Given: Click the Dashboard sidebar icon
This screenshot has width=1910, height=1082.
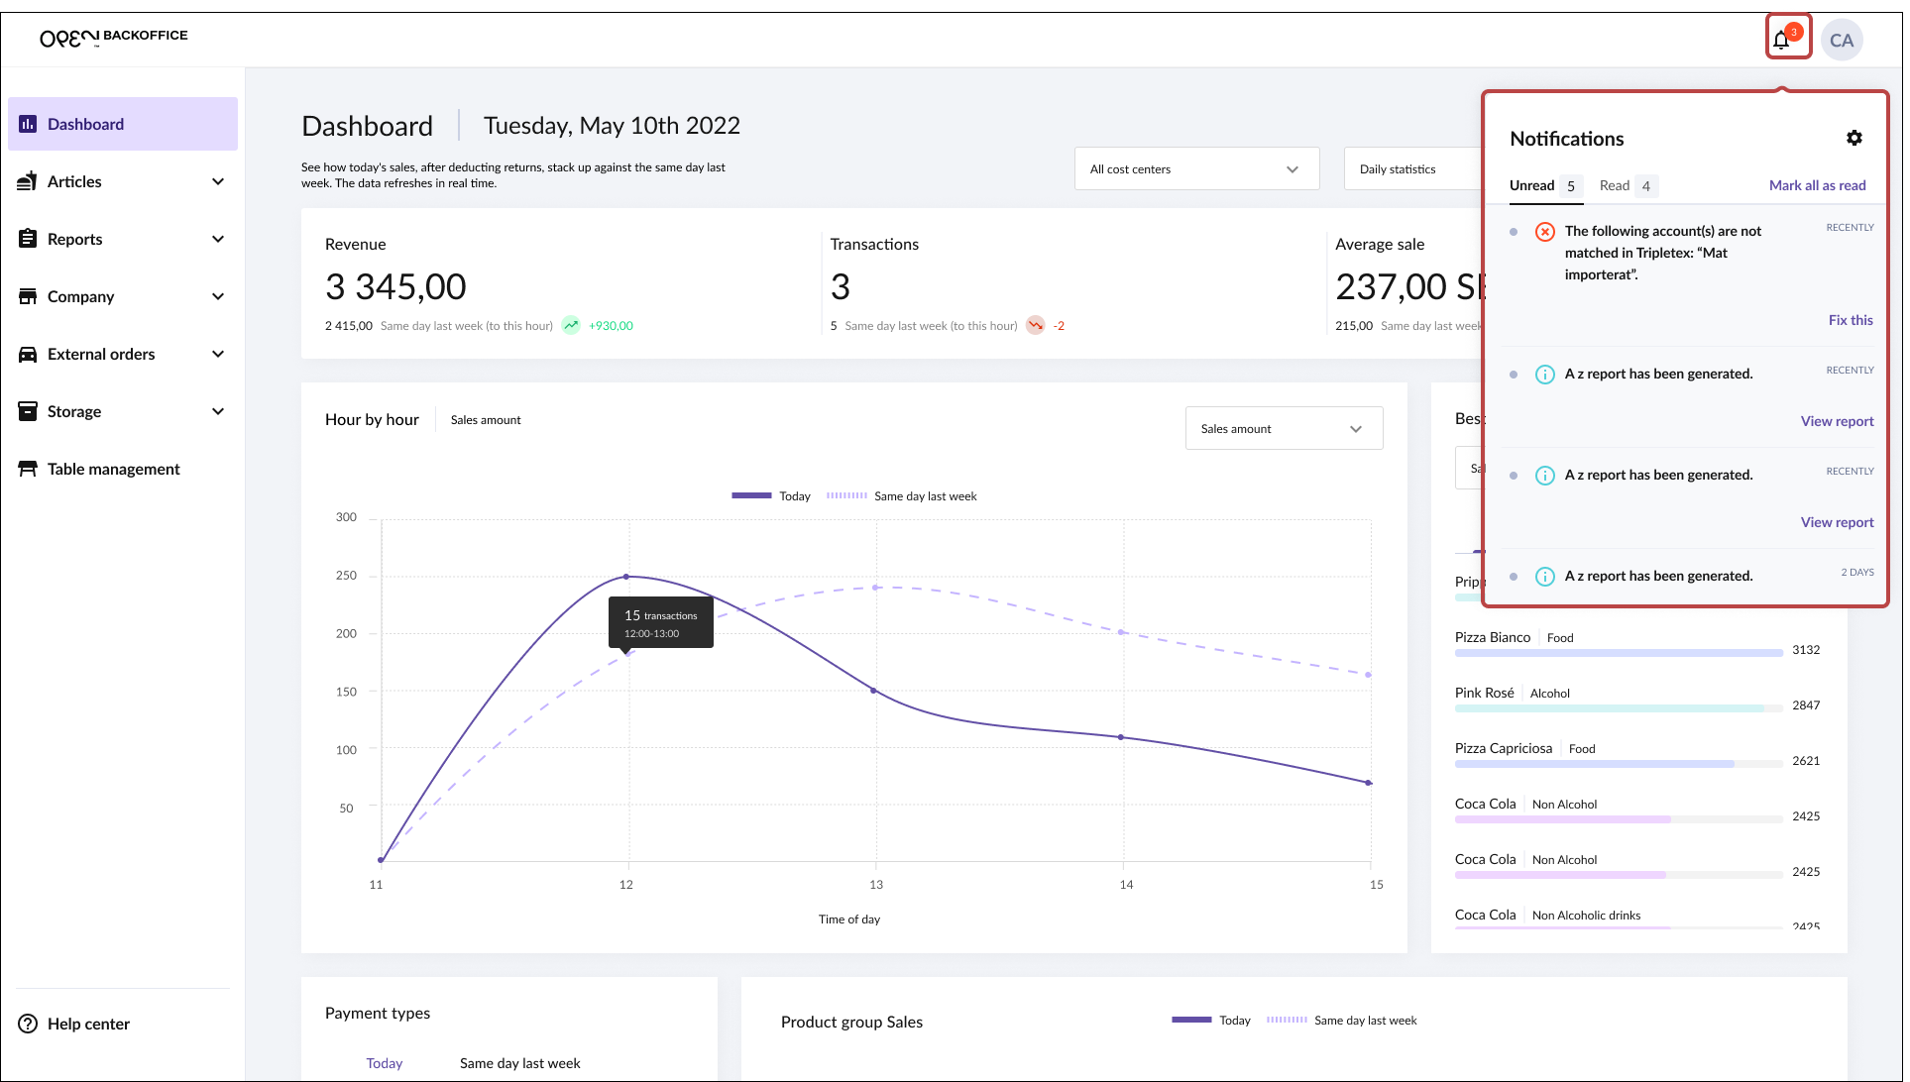Looking at the screenshot, I should click(x=28, y=124).
